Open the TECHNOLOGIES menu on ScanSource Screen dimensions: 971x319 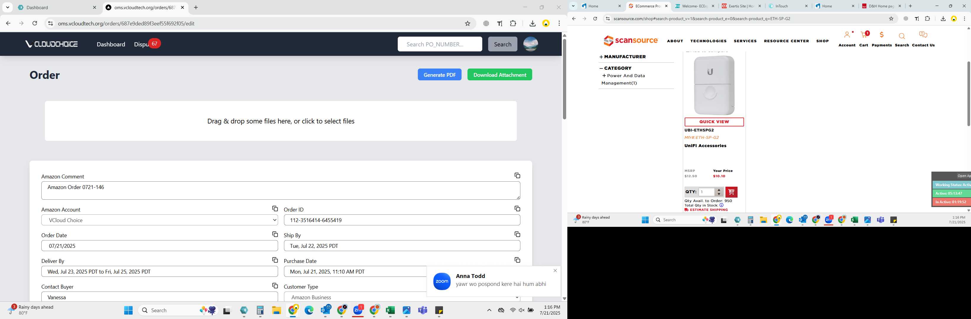pos(708,41)
